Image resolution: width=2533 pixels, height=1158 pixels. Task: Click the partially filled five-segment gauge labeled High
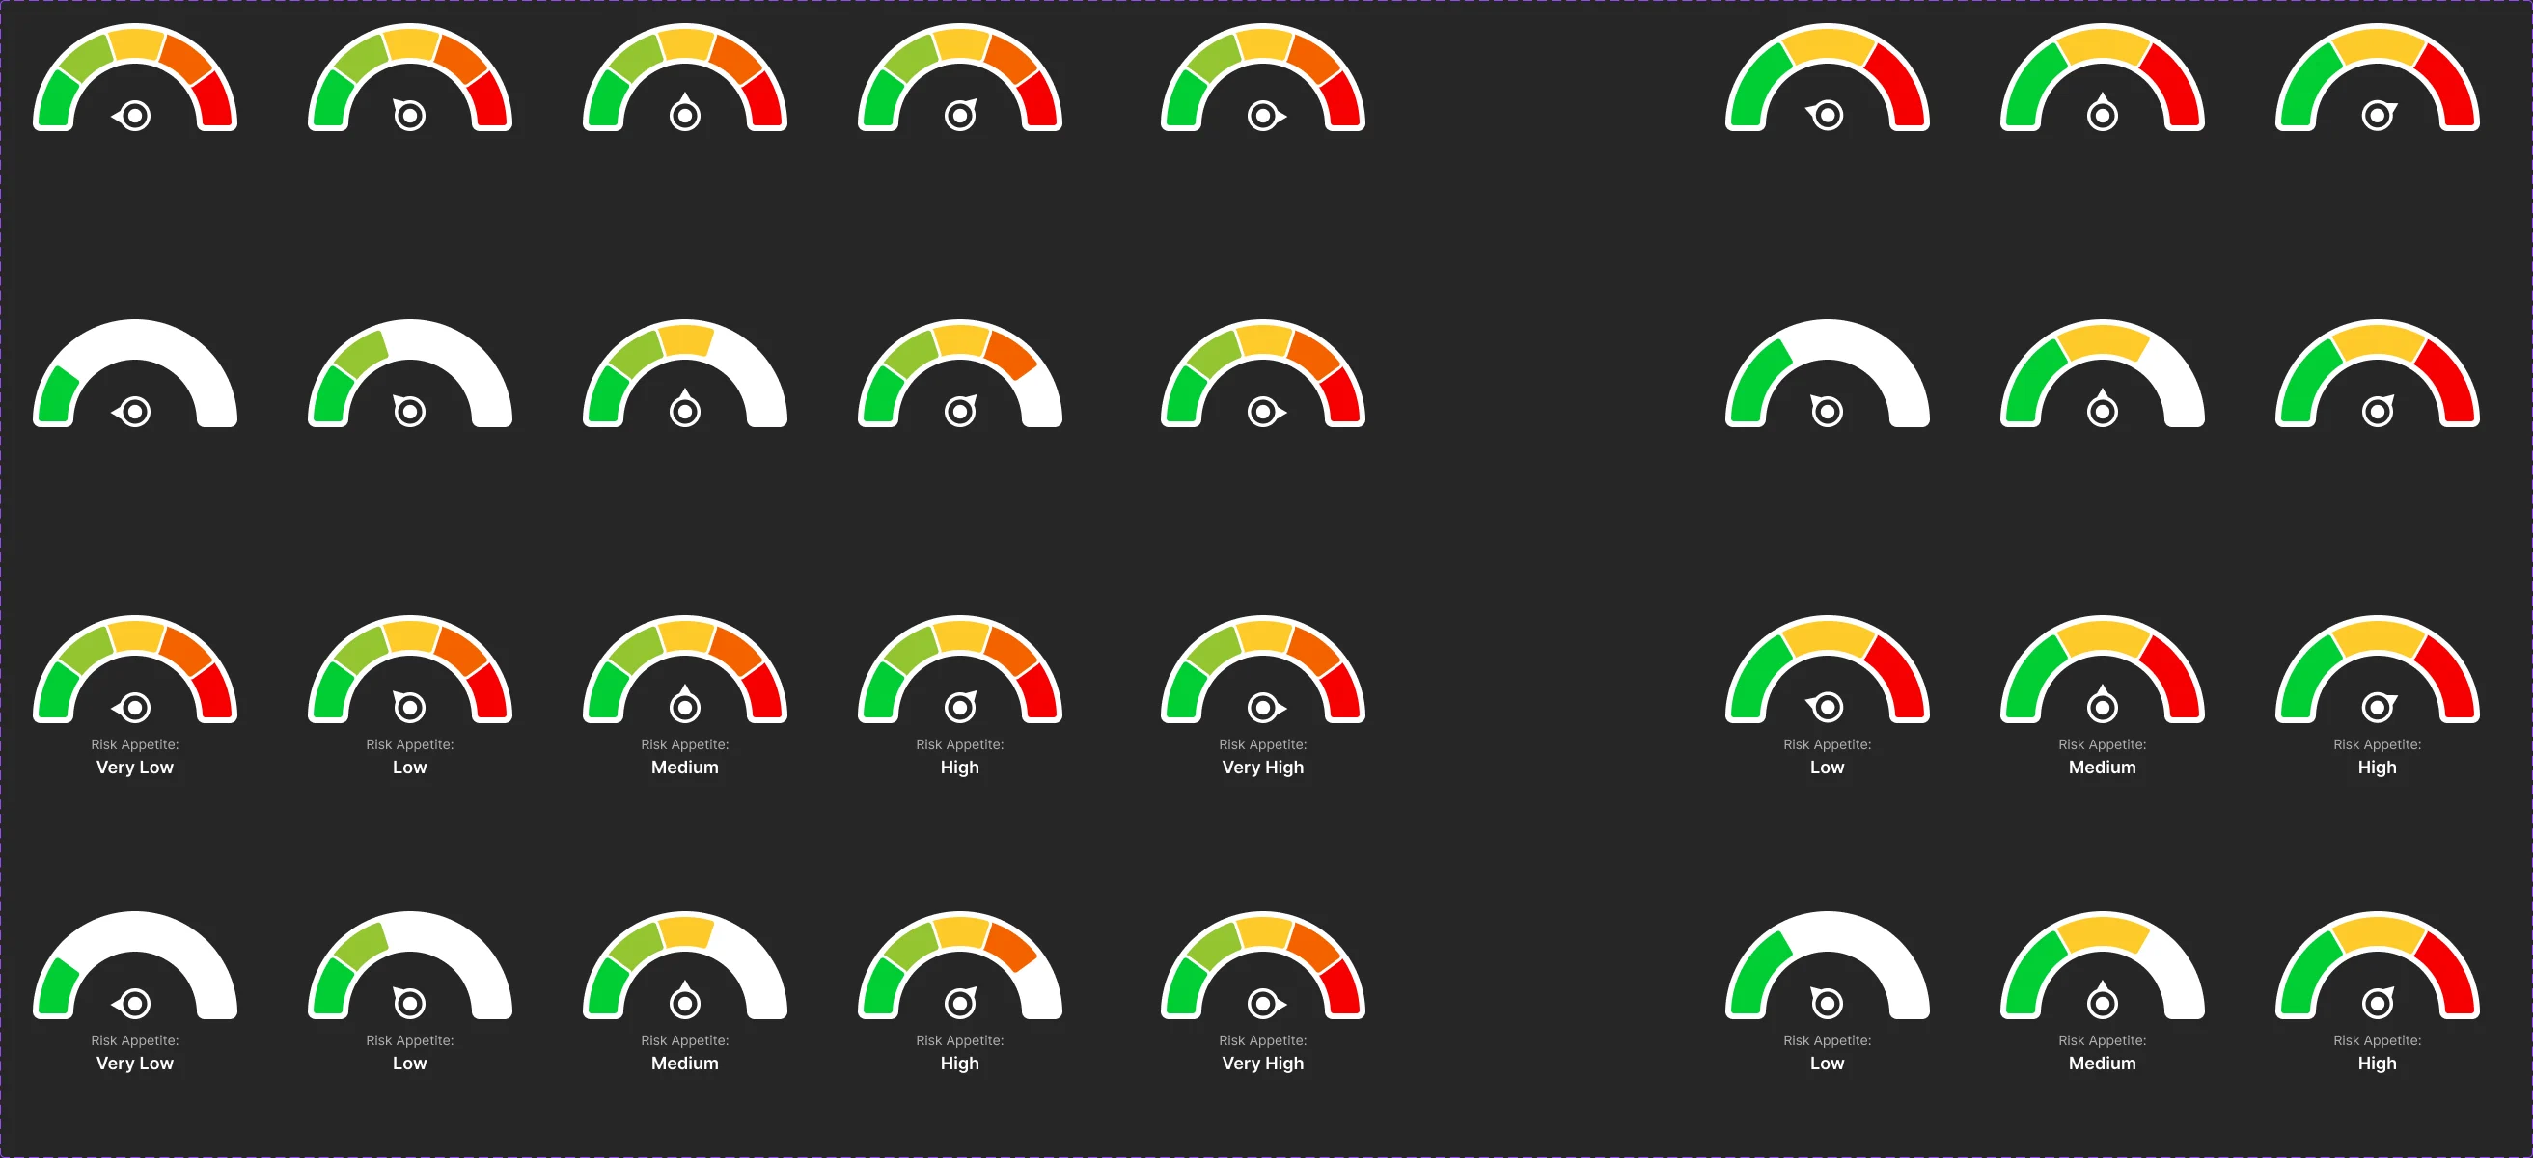(960, 965)
